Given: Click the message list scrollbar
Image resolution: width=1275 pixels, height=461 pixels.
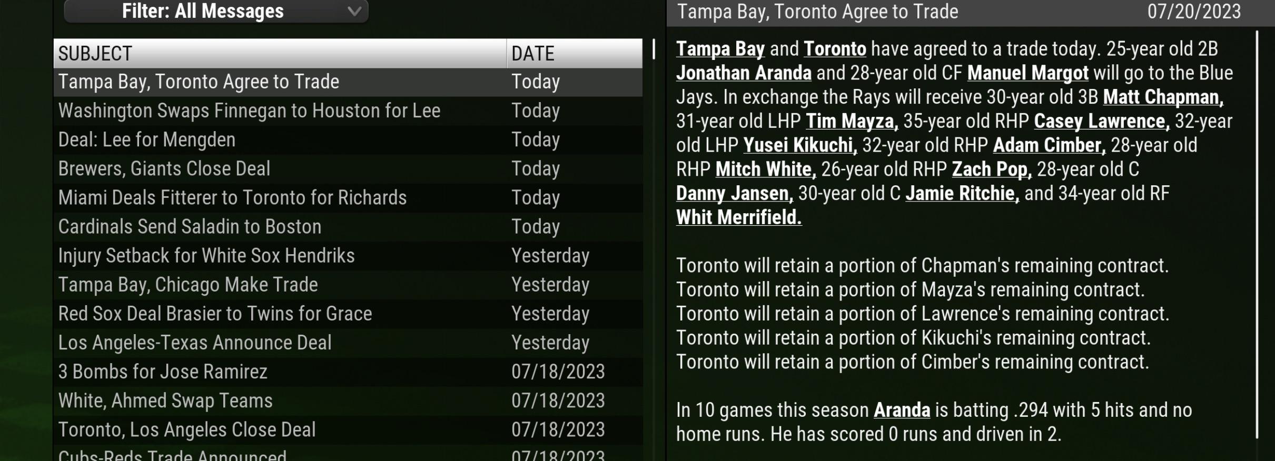Looking at the screenshot, I should (x=654, y=49).
